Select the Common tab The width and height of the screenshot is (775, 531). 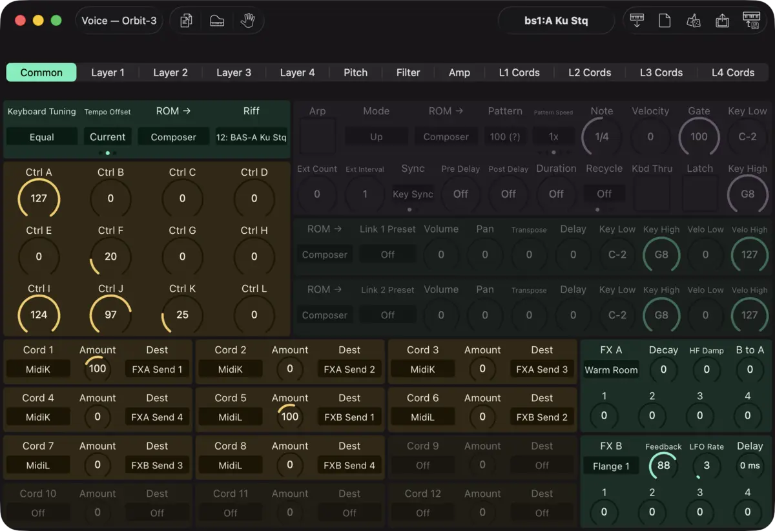[x=41, y=72]
